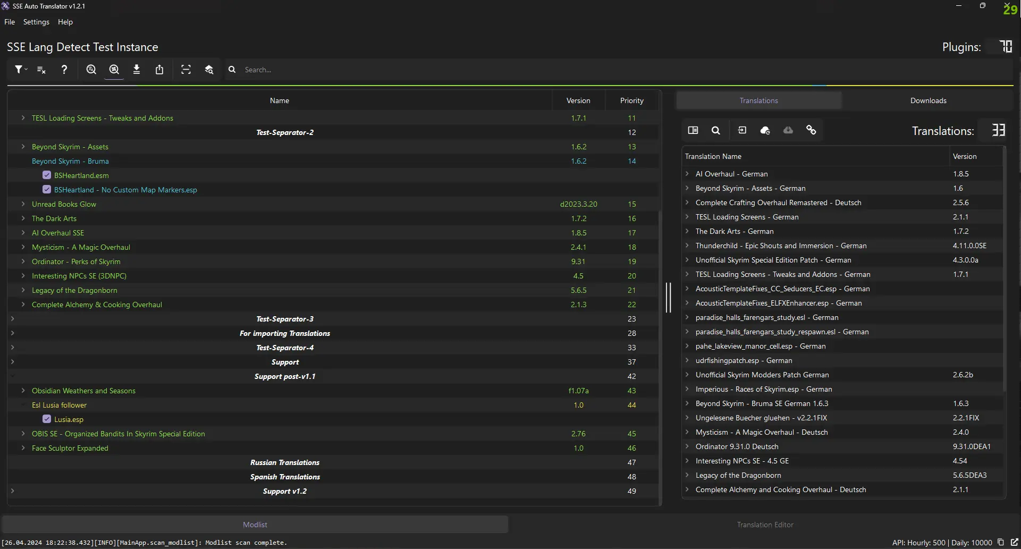
Task: Toggle the Lusia.esp checkbox
Action: coord(47,419)
